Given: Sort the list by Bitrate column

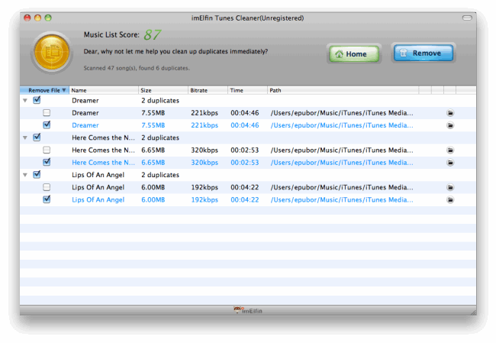Looking at the screenshot, I should tap(208, 90).
